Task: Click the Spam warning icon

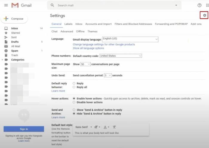Action: click(x=6, y=51)
